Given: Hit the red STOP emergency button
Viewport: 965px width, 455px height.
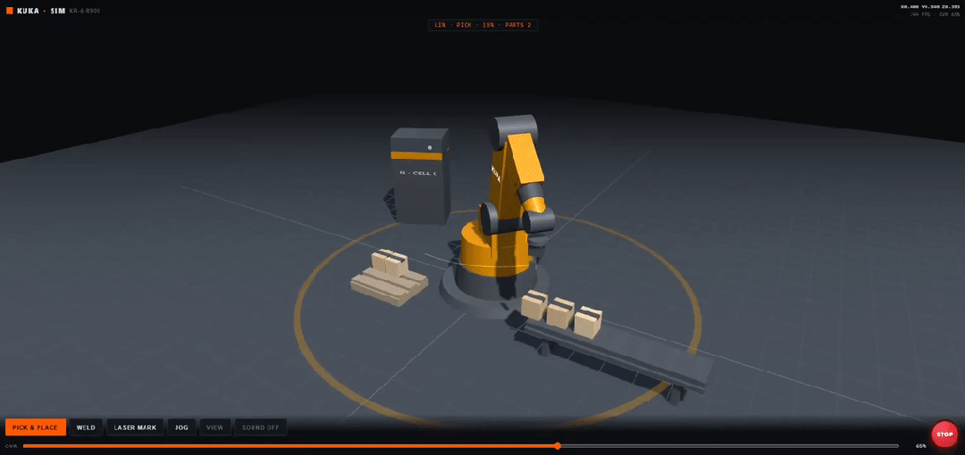Looking at the screenshot, I should tap(944, 434).
